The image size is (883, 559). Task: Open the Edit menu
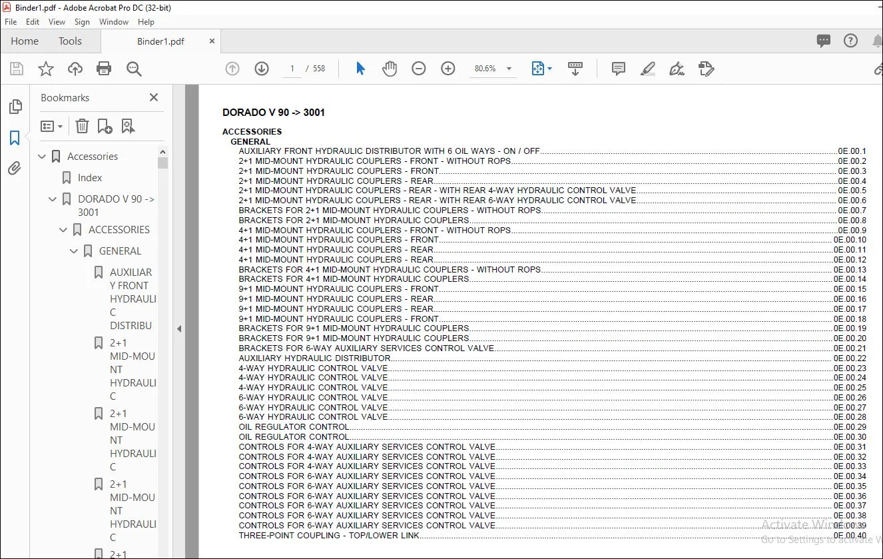tap(33, 22)
